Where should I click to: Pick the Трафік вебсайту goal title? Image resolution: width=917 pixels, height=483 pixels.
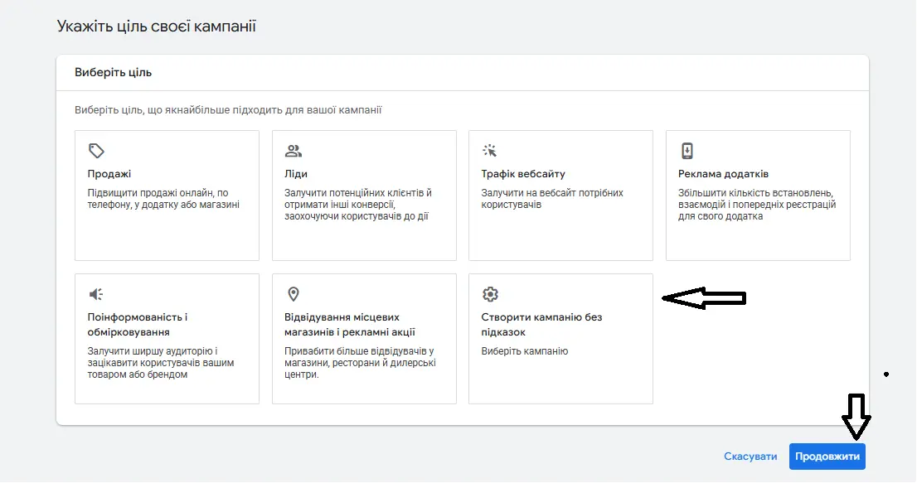[x=523, y=174]
